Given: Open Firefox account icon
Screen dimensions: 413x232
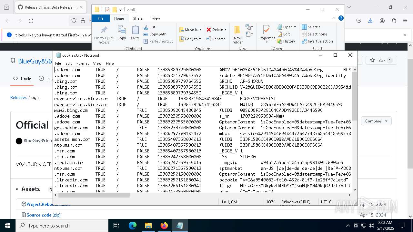Looking at the screenshot, I should [x=382, y=21].
